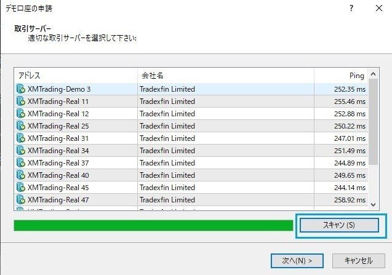Click server icon beside XMTrading-Real 25

pyautogui.click(x=21, y=126)
